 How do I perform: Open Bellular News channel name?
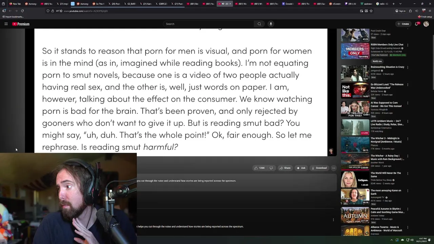(x=377, y=91)
